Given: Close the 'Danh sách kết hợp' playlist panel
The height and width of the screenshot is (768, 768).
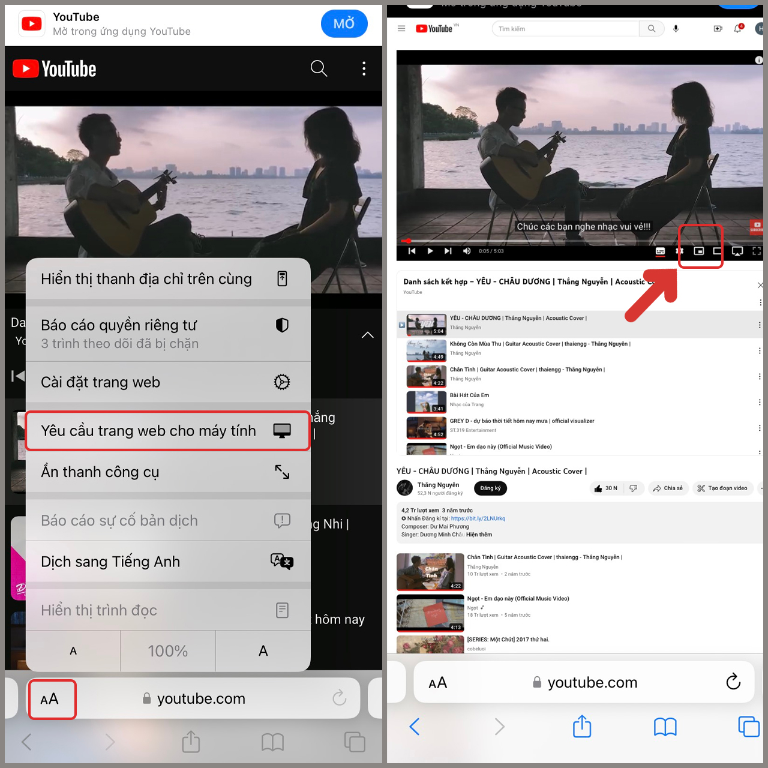Looking at the screenshot, I should coord(760,285).
